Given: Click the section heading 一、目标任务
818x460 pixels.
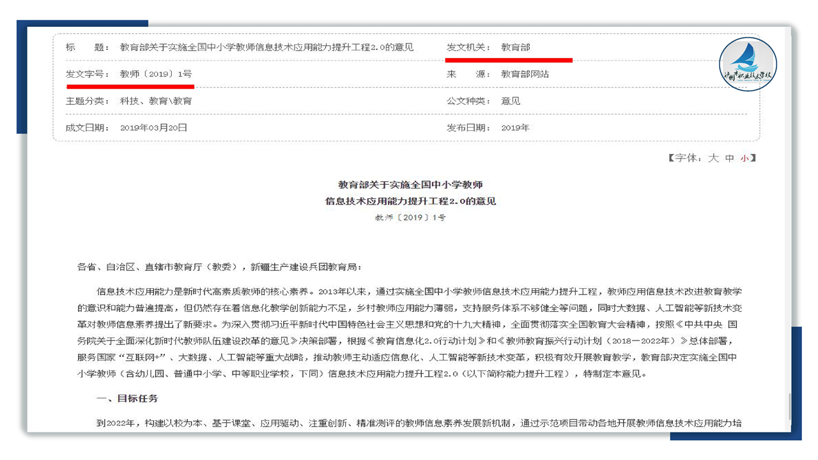Looking at the screenshot, I should [x=127, y=399].
